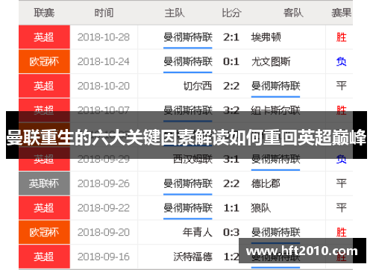Screen dimensions: 373x270
Task: Select the grey 英联杯 league cell
Action: 44,183
